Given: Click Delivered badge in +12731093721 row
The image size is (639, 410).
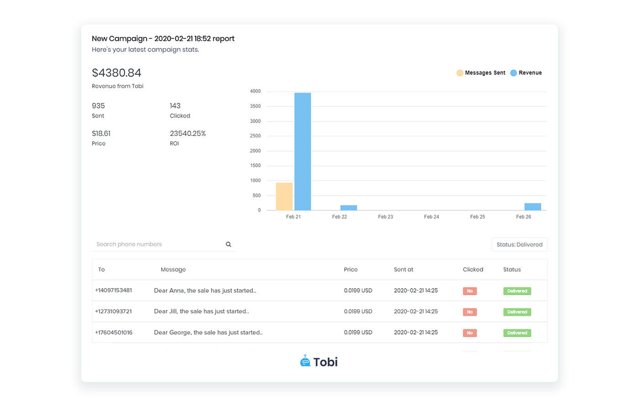Looking at the screenshot, I should point(517,312).
